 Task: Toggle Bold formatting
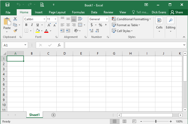tap(26, 25)
